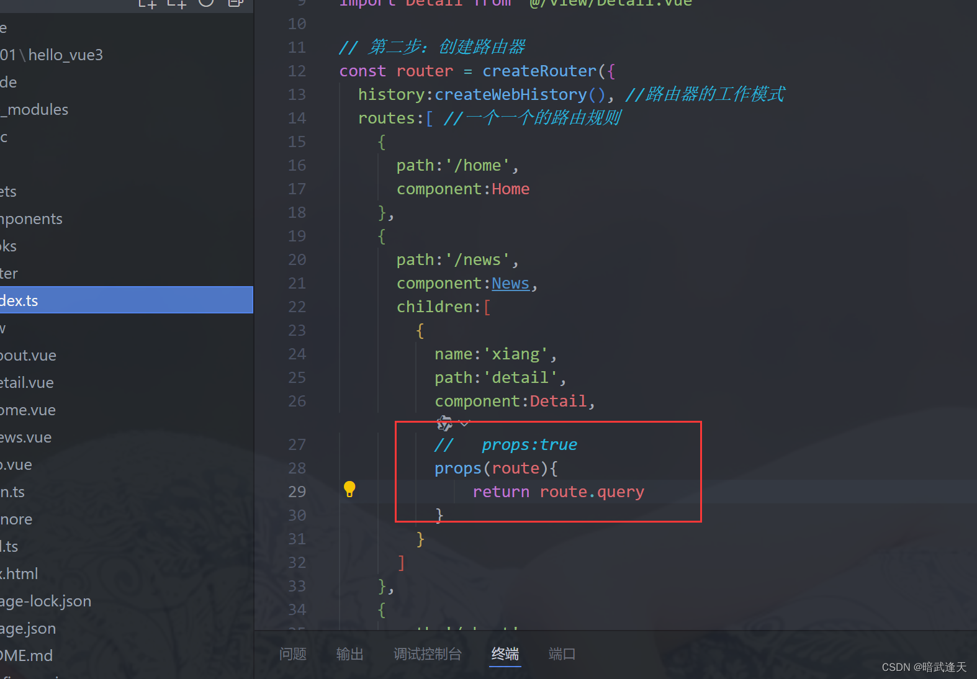Click the '/home' path string on line 16

[477, 166]
